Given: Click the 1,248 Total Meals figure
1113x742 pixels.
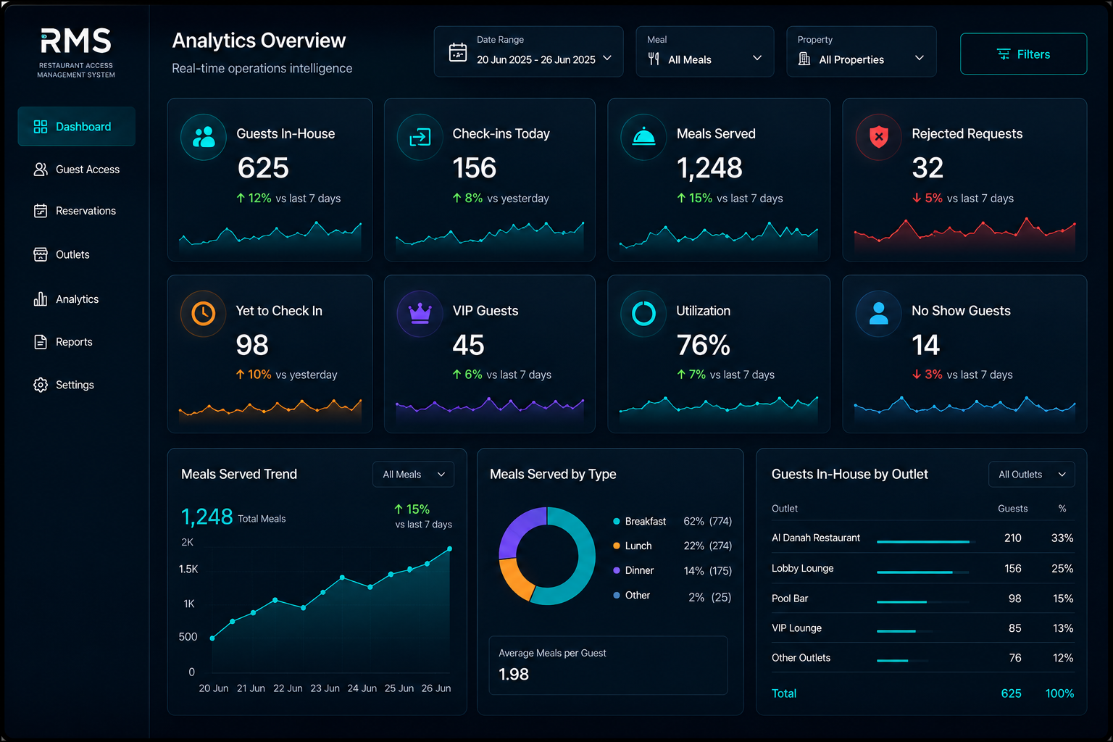Looking at the screenshot, I should click(233, 517).
